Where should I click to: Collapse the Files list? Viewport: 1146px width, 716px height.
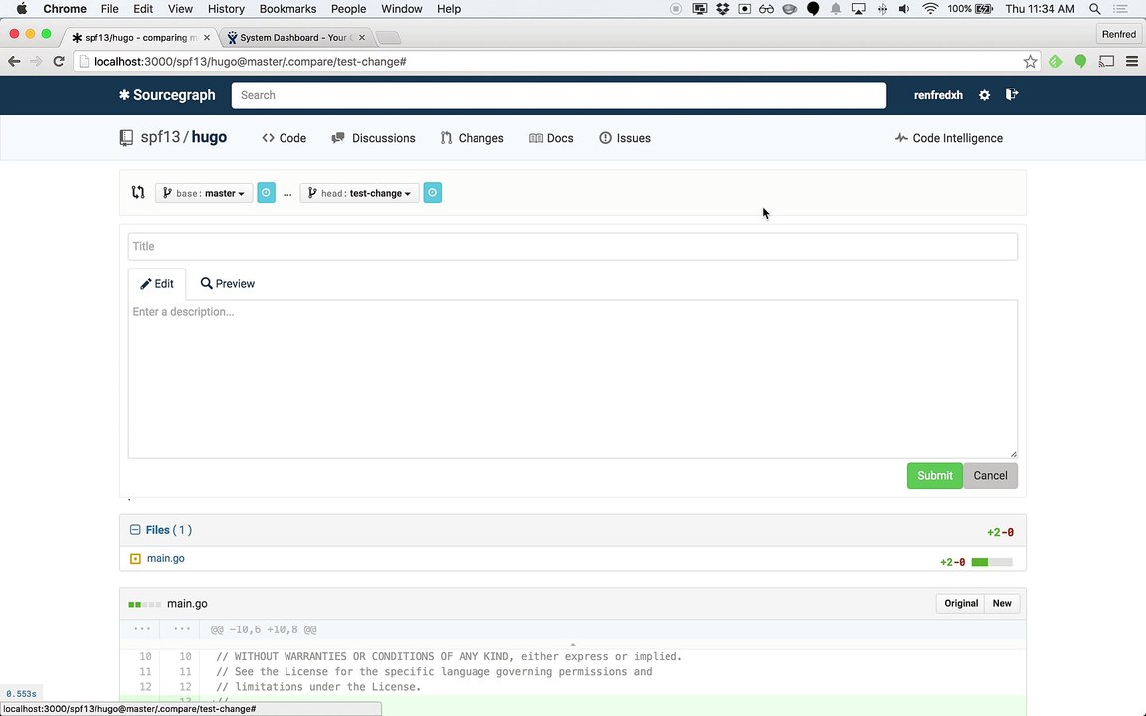135,530
